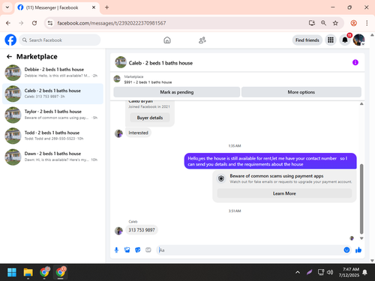Click More options button
Viewport: 375px width, 281px height.
tap(301, 92)
